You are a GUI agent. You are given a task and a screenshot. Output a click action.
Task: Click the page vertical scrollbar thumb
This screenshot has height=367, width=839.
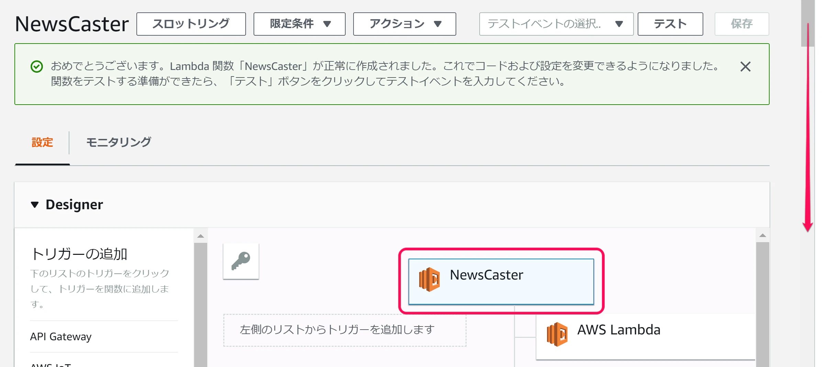point(807,23)
